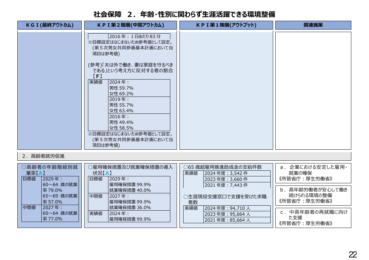Select the 関連施策 column header
Viewport: 369px width, 260px height.
click(x=313, y=25)
